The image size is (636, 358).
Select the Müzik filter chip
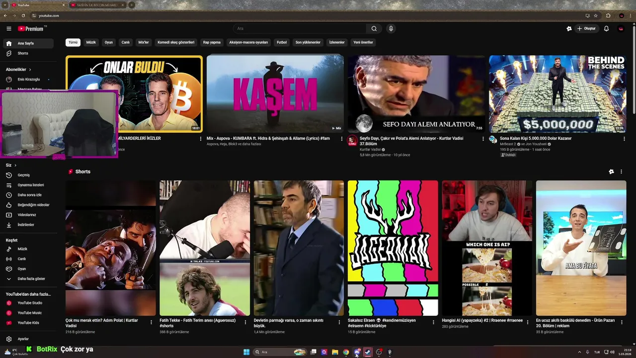point(91,42)
